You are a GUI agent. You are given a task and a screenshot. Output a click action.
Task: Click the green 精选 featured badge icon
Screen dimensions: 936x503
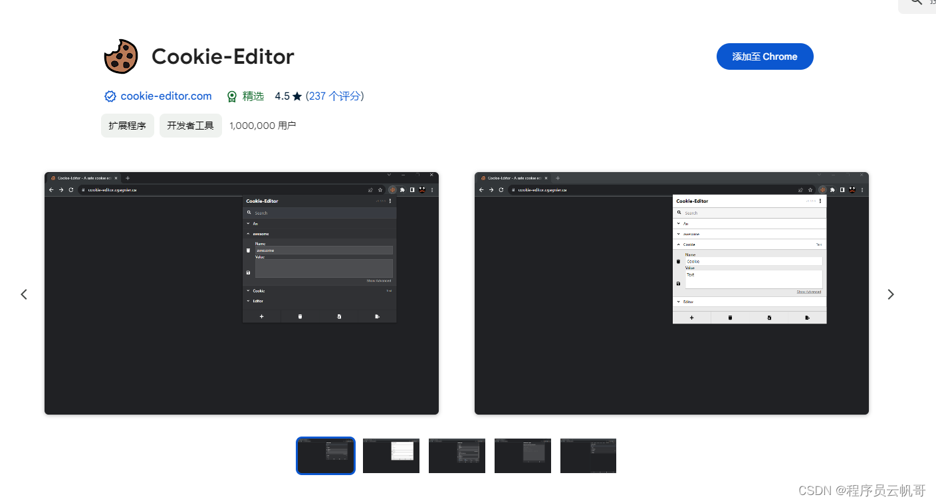231,96
